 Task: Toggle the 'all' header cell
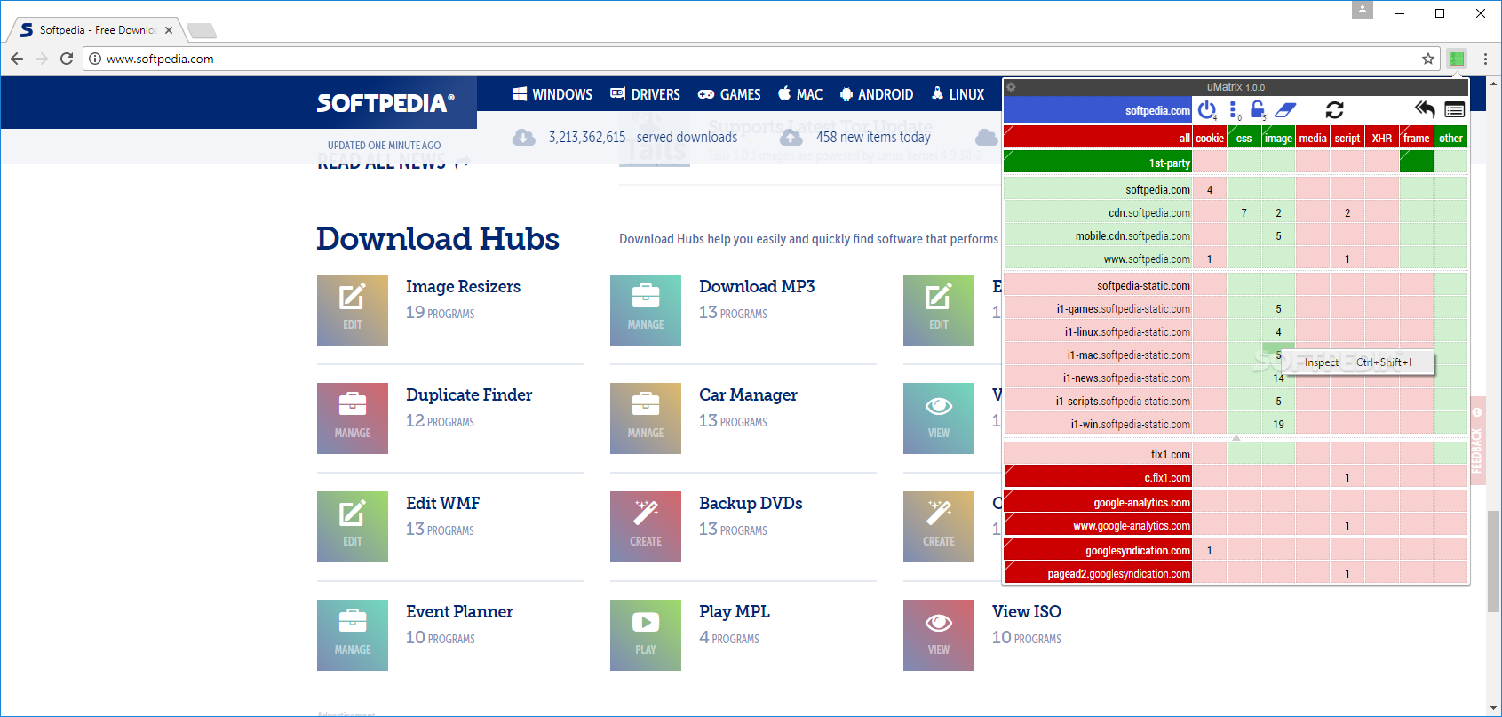point(1098,138)
